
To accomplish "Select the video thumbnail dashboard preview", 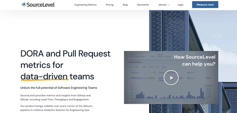I will click(x=171, y=77).
